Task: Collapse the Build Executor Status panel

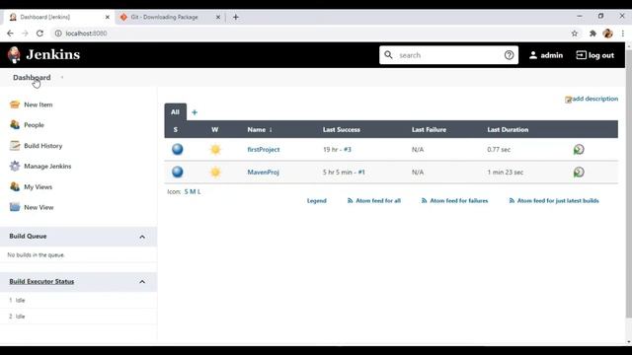Action: coord(142,282)
